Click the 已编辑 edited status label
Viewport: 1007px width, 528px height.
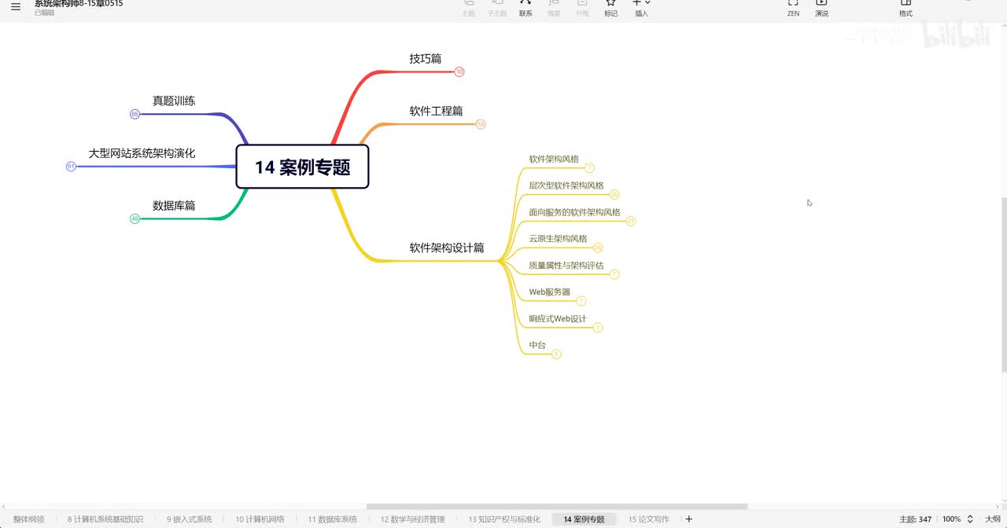click(44, 13)
